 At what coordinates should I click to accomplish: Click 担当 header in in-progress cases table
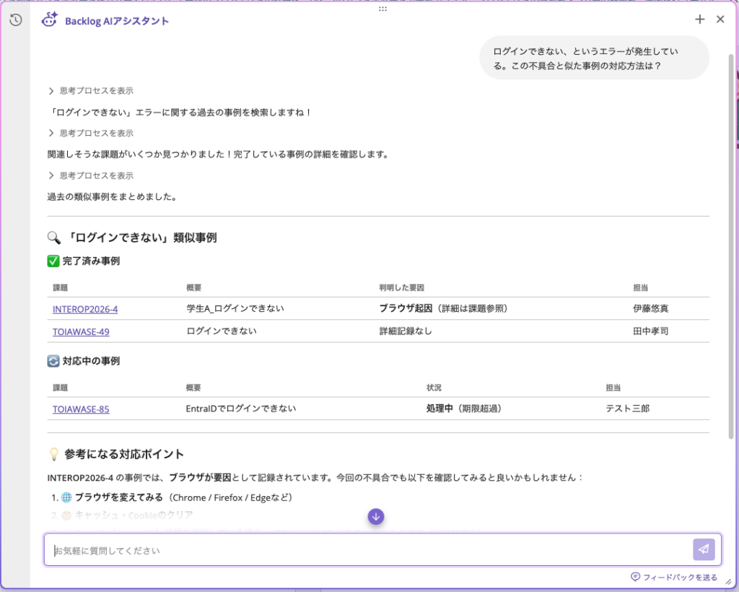[x=613, y=388]
